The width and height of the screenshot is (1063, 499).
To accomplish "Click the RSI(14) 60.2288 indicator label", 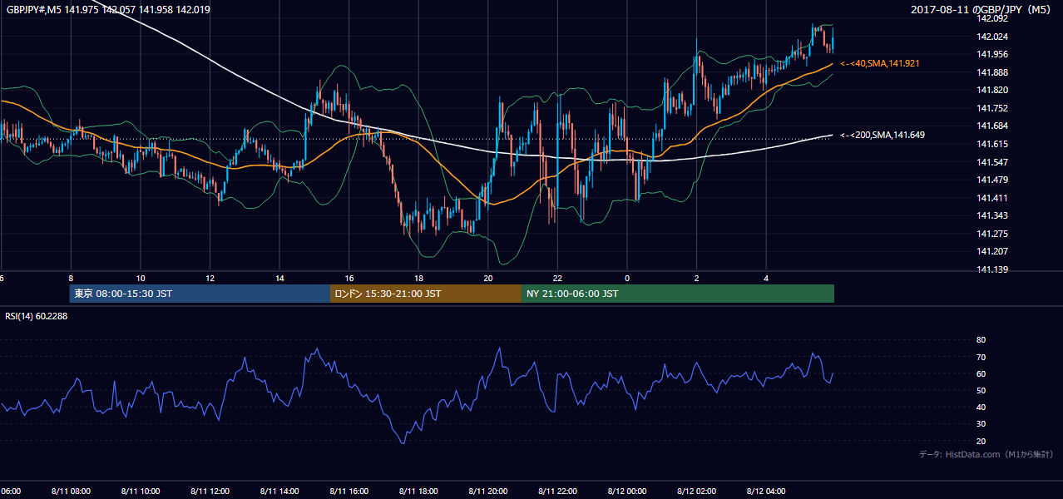I will pos(37,315).
